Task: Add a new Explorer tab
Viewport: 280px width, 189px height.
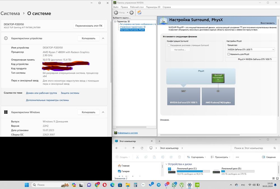Action: coord(160,141)
